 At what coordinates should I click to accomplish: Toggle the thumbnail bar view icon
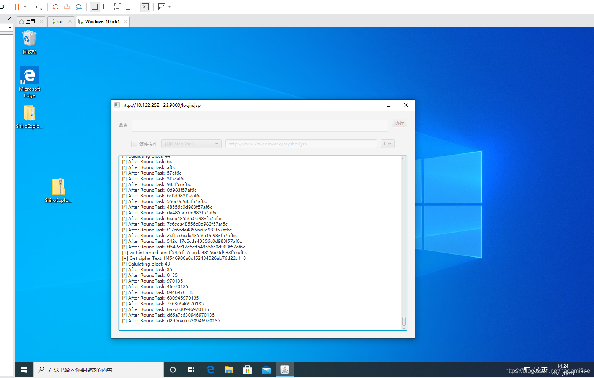106,7
